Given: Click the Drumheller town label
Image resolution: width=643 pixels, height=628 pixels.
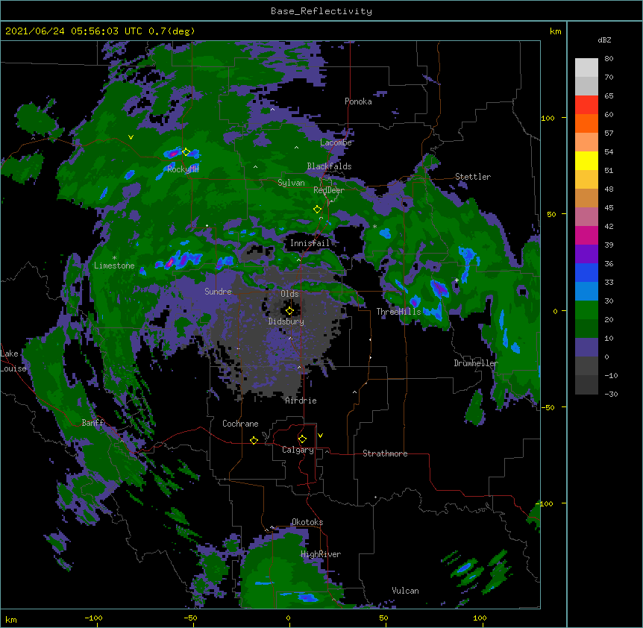Looking at the screenshot, I should [476, 363].
